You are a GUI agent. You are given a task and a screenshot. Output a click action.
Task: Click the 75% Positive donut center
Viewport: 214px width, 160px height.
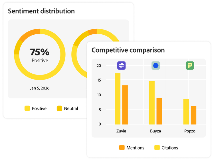tap(40, 55)
